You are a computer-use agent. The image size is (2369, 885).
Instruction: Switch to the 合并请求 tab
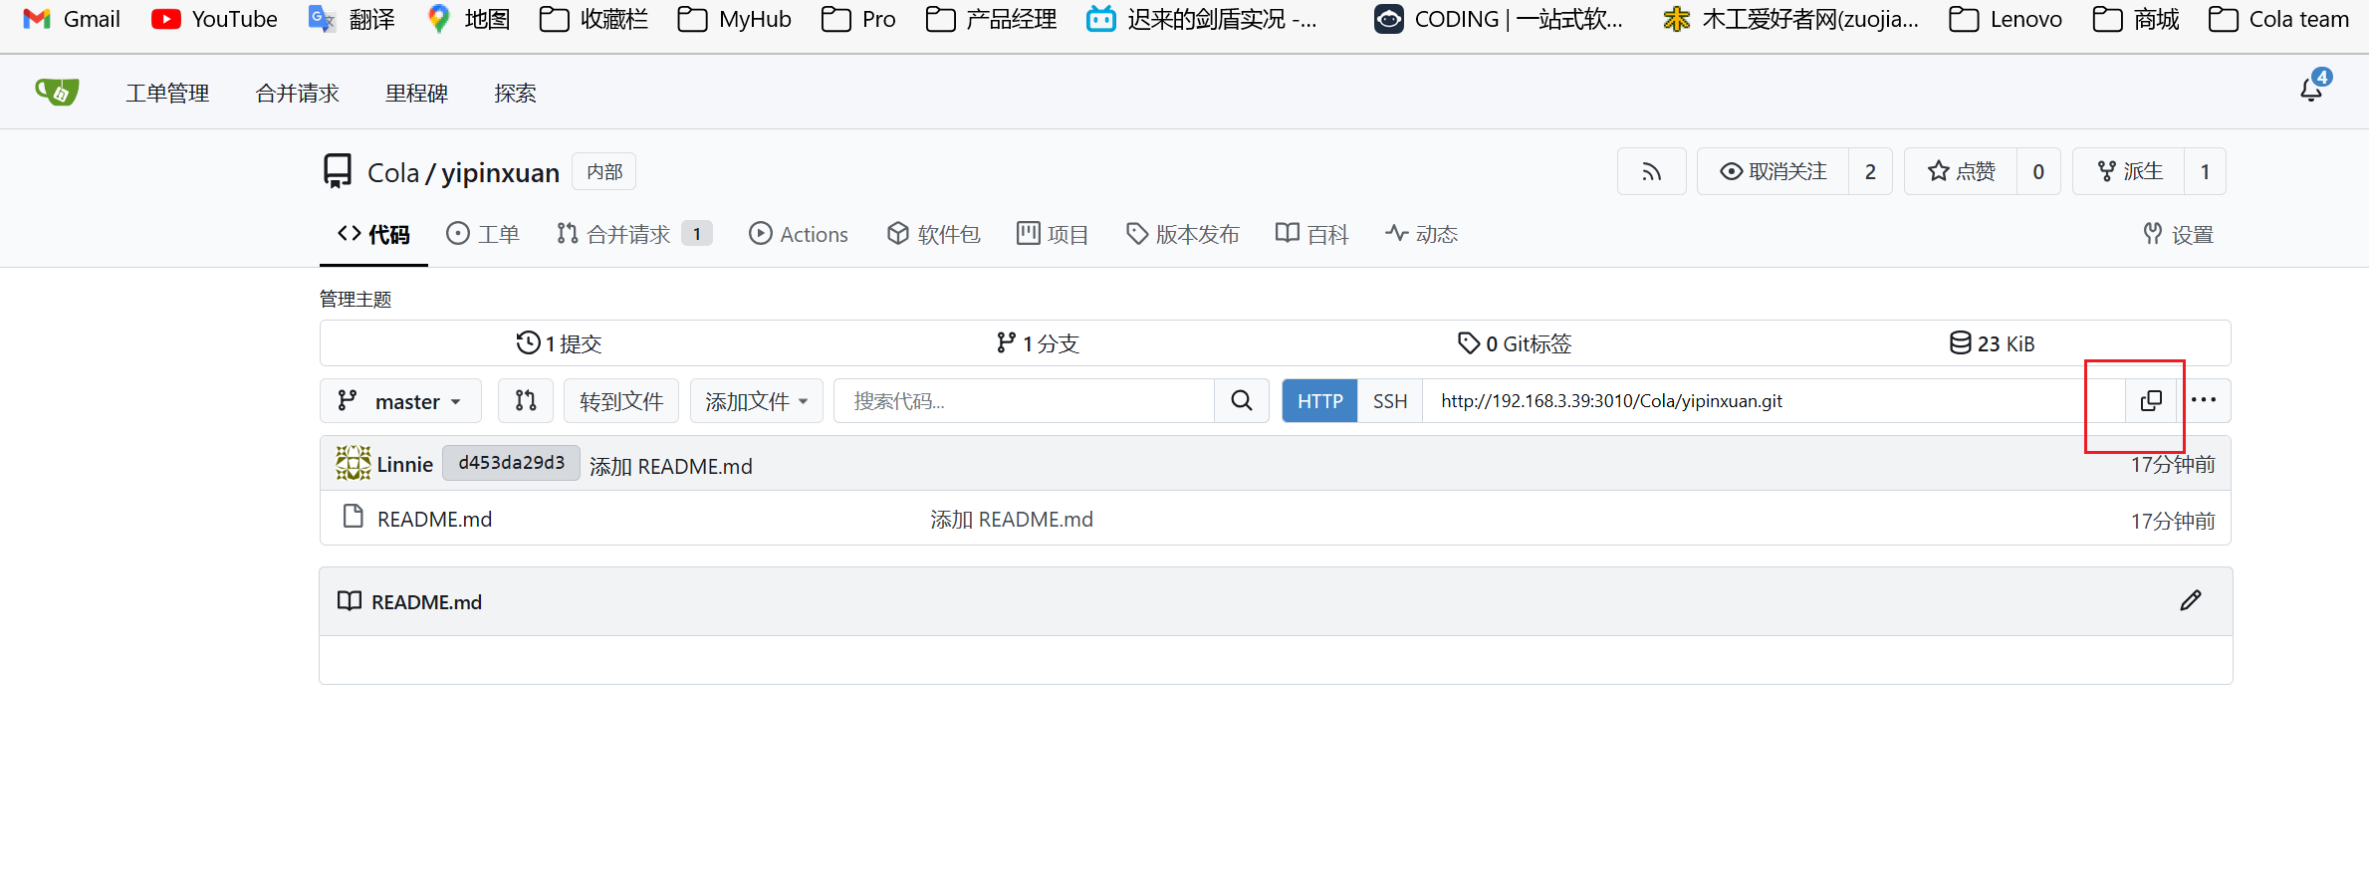click(634, 234)
